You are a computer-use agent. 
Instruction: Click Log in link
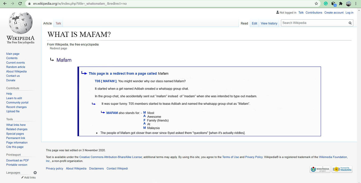pyautogui.click(x=349, y=12)
